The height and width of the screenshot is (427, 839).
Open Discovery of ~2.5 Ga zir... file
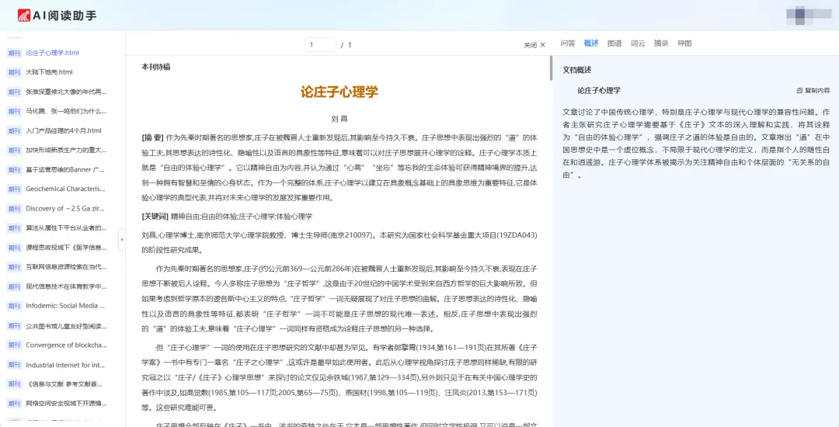pyautogui.click(x=65, y=208)
